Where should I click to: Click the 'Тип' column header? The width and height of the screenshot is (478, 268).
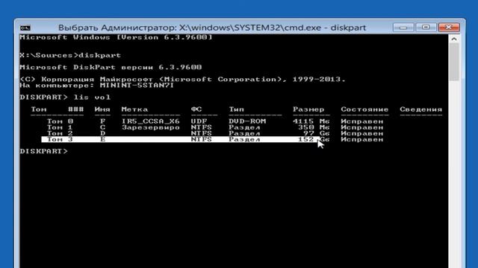pos(236,109)
